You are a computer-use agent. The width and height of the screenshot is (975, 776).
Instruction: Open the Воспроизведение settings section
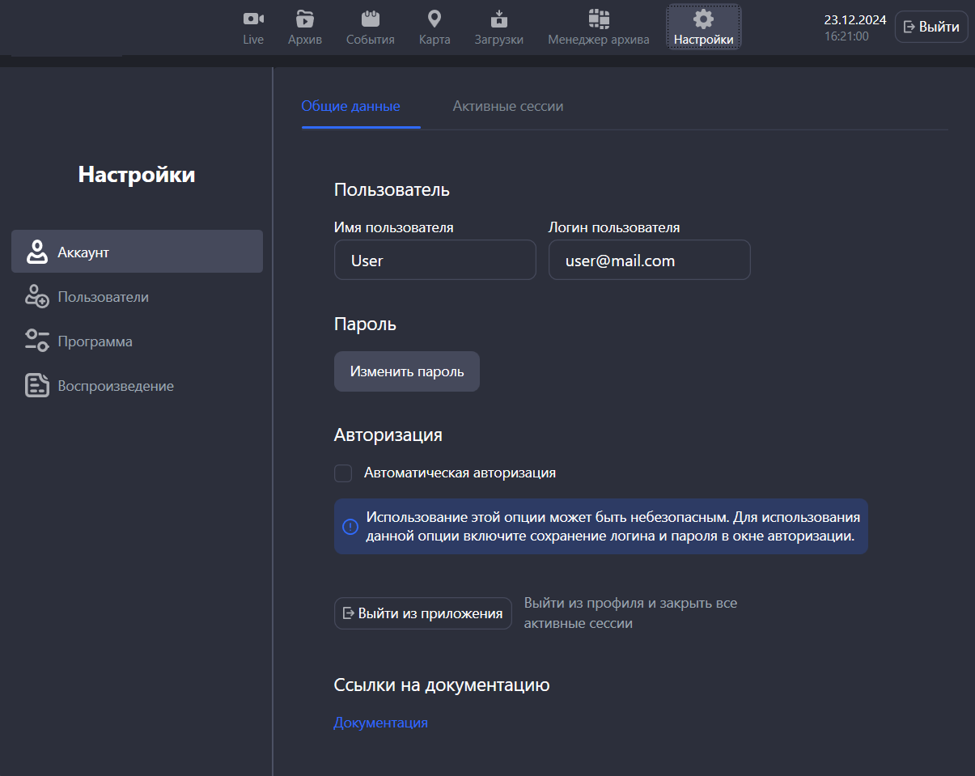pos(115,386)
